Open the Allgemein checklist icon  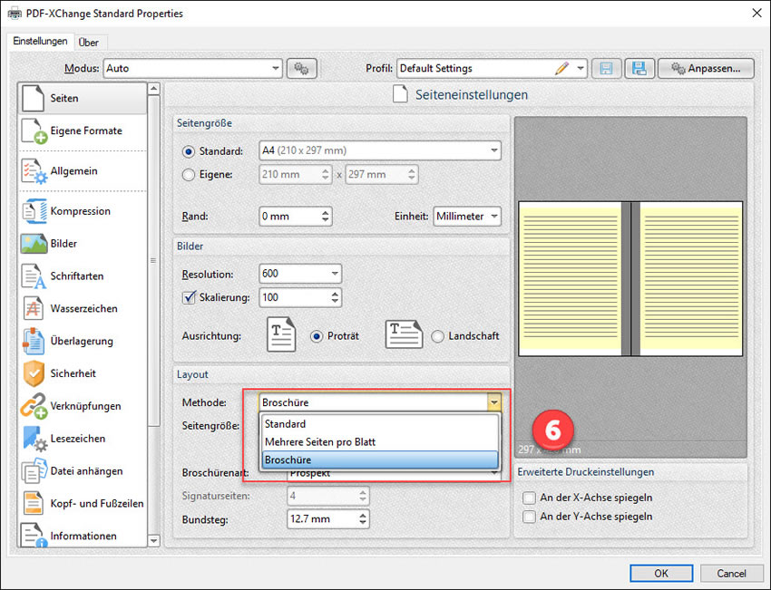34,171
